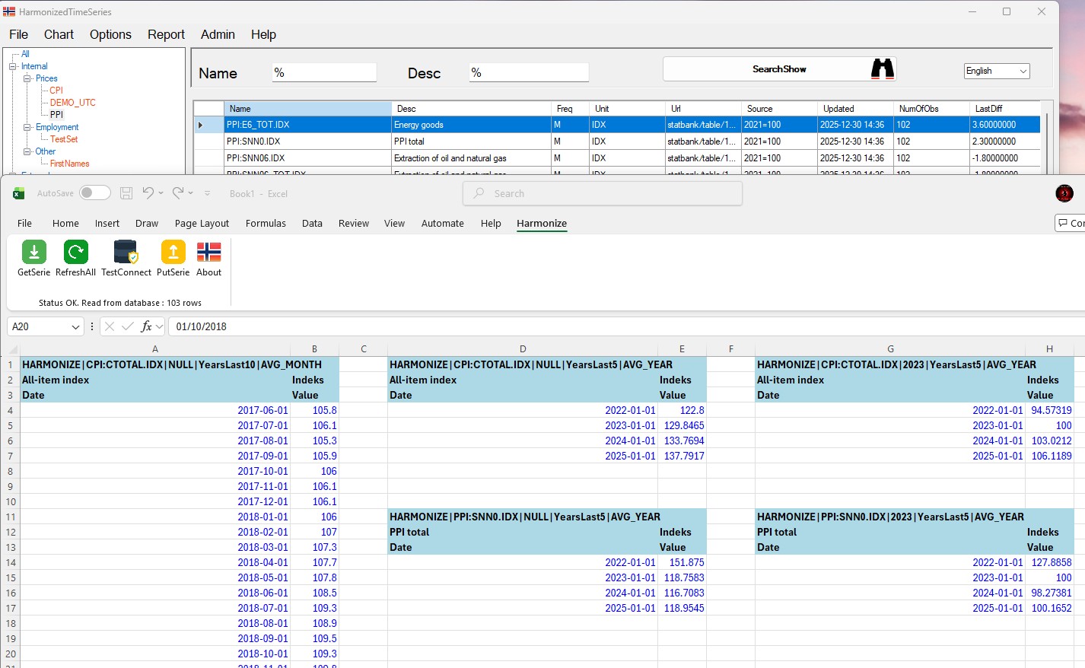Collapse the Prices tree node

tap(27, 78)
